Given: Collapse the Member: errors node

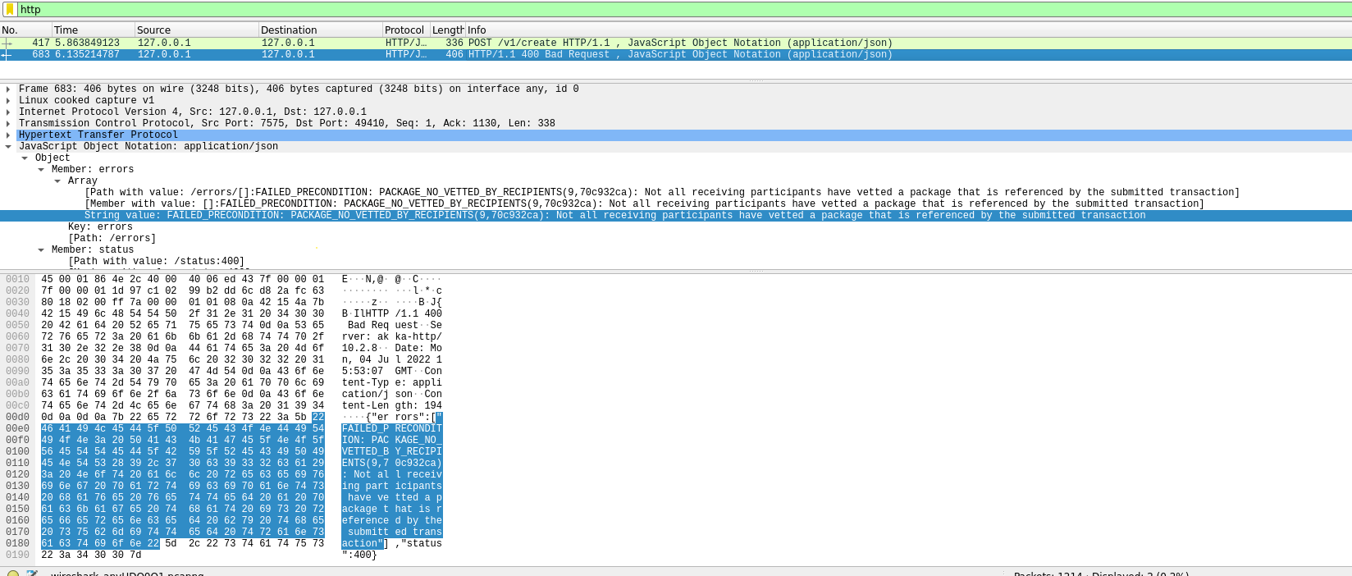Looking at the screenshot, I should pos(41,169).
